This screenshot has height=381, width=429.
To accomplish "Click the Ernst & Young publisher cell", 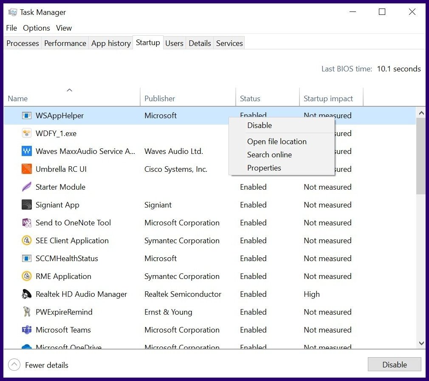I will pyautogui.click(x=168, y=312).
